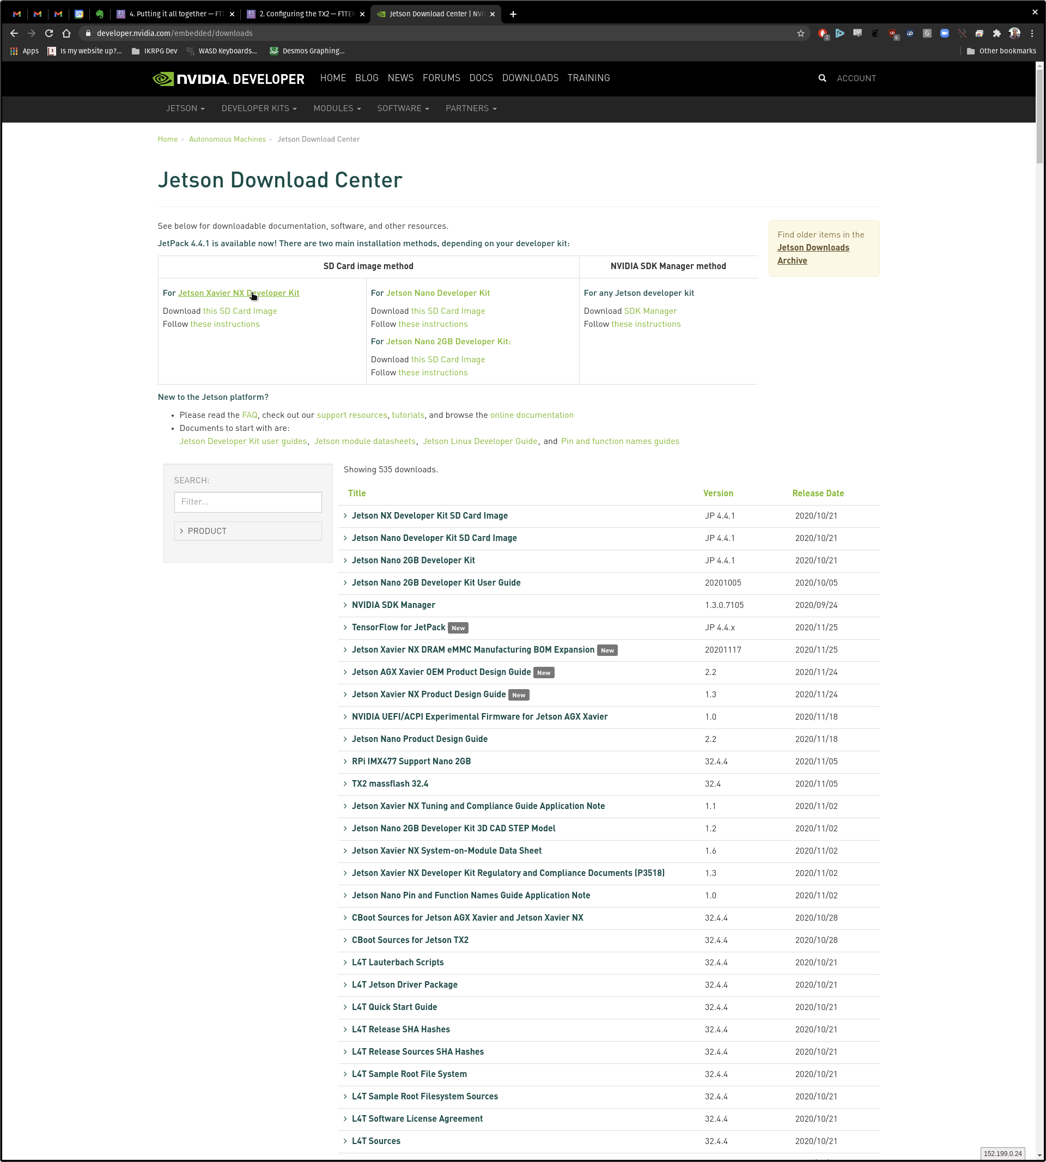The height and width of the screenshot is (1162, 1046).
Task: Open the MODULES dropdown menu
Action: 337,108
